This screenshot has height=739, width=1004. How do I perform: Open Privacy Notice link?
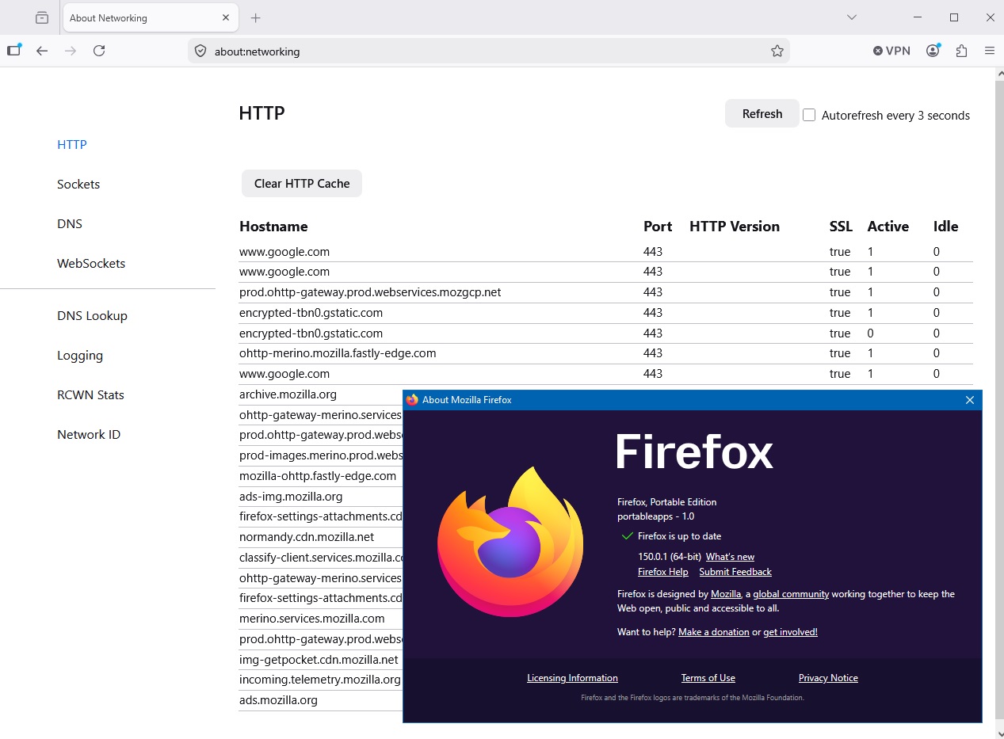[x=828, y=678]
